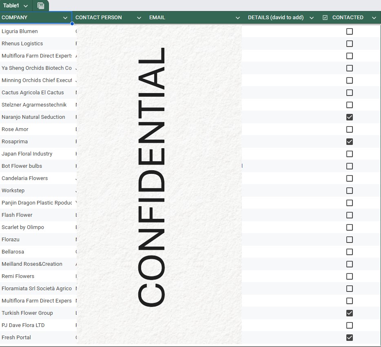
Task: Select the Scarlet by Olimpo cell
Action: click(x=36, y=227)
